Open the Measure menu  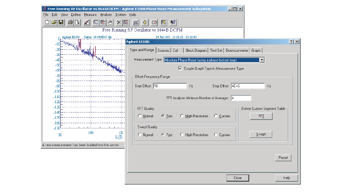click(x=90, y=15)
